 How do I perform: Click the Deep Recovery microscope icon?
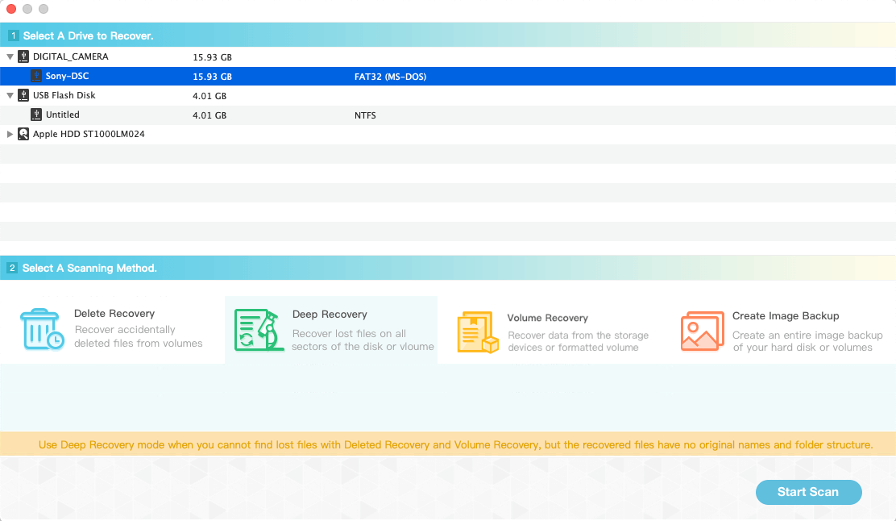coord(259,330)
